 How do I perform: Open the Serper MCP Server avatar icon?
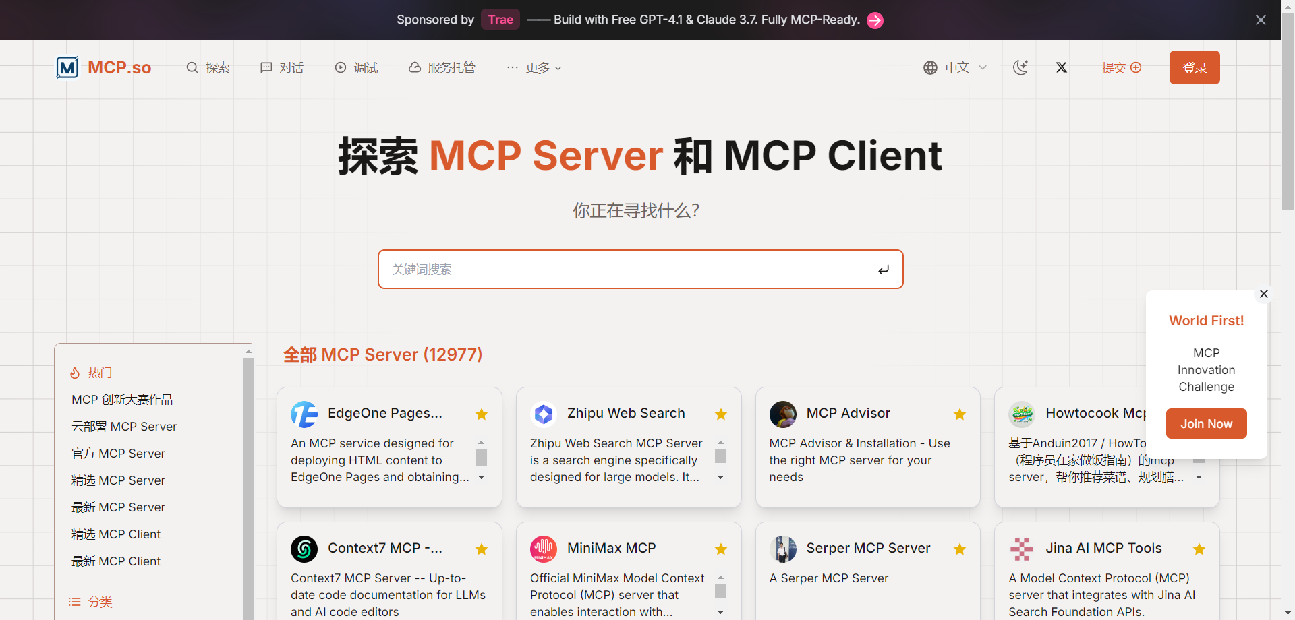pos(783,549)
